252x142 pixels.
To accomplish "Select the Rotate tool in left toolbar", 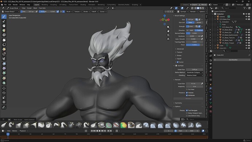I will pos(4,93).
